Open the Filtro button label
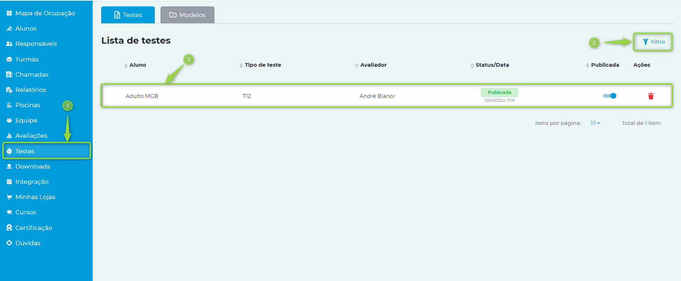Screen dimensions: 681x281 658,42
